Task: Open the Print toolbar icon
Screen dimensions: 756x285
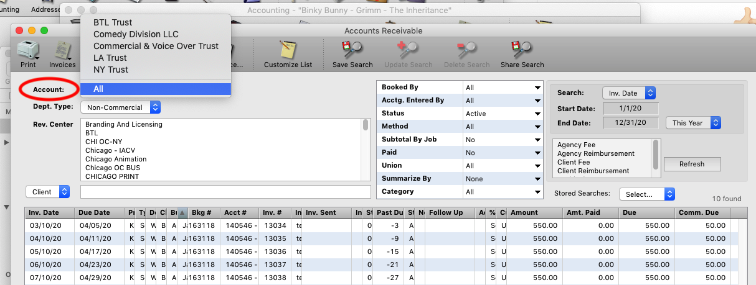Action: click(27, 53)
